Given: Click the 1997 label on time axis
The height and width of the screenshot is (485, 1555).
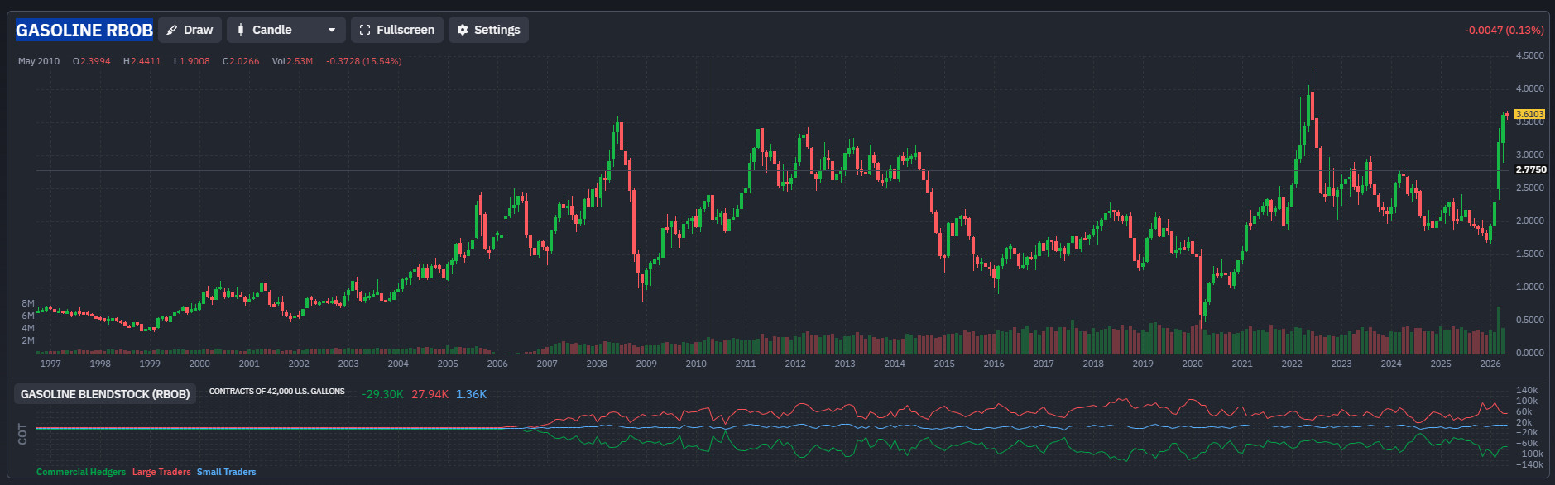Looking at the screenshot, I should tap(50, 364).
